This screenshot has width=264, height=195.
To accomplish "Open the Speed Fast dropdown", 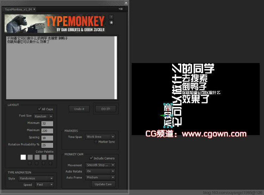I will [x=44, y=184].
